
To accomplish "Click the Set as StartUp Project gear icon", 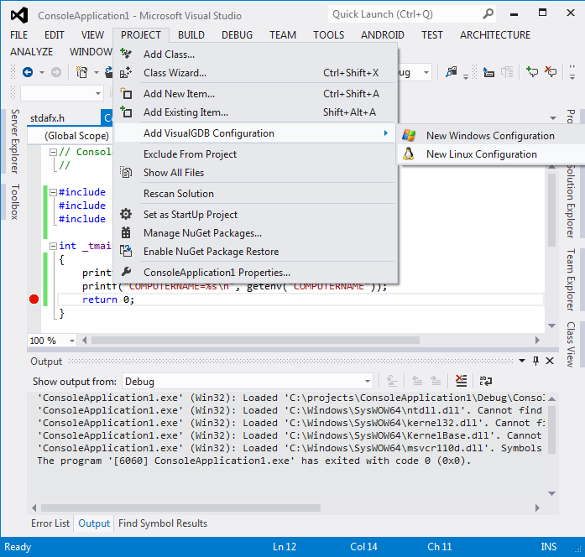I will 126,215.
